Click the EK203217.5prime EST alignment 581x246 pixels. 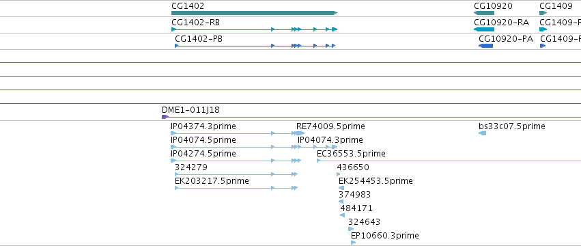click(x=236, y=188)
